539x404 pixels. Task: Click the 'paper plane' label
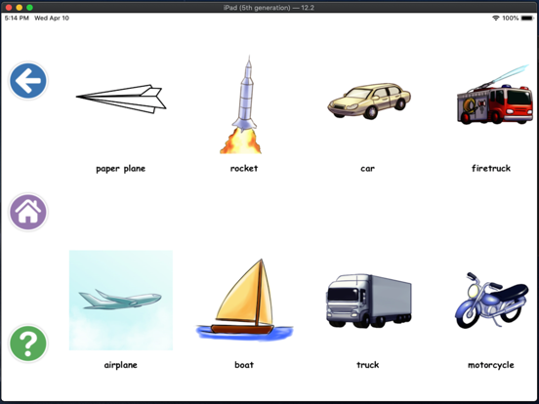[121, 169]
